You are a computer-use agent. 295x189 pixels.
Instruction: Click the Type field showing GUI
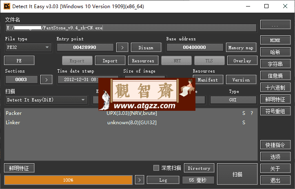pyautogui.click(x=233, y=100)
